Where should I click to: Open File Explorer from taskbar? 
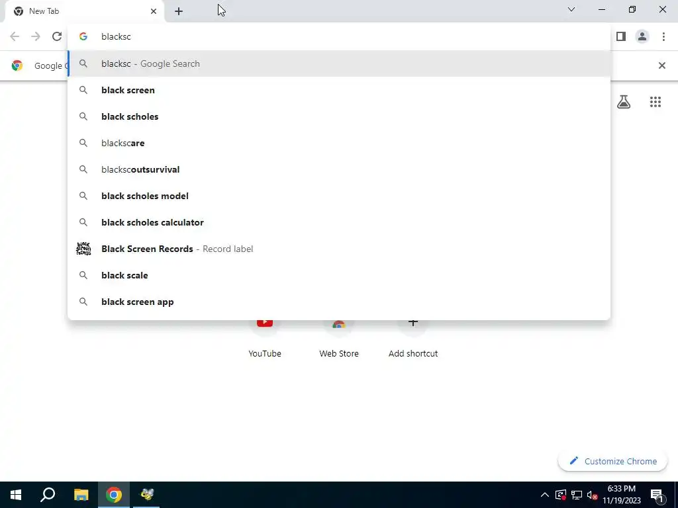[81, 495]
